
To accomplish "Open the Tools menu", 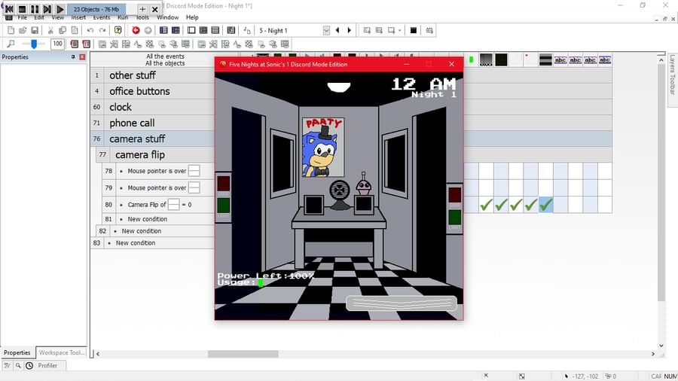I will (142, 18).
